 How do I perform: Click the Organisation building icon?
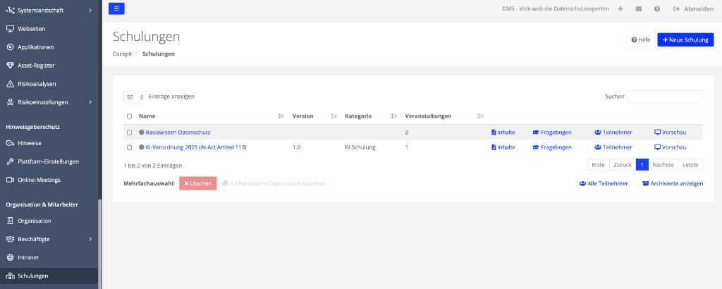pyautogui.click(x=10, y=221)
